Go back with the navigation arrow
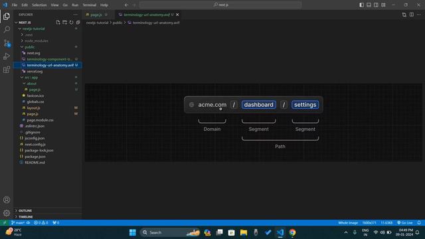Viewport: 425px width, 239px height. click(127, 5)
